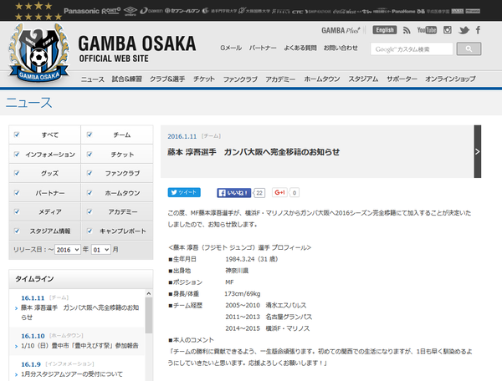Toggle the アカデミー filter checkbox
Image resolution: width=502 pixels, height=381 pixels.
[x=90, y=211]
